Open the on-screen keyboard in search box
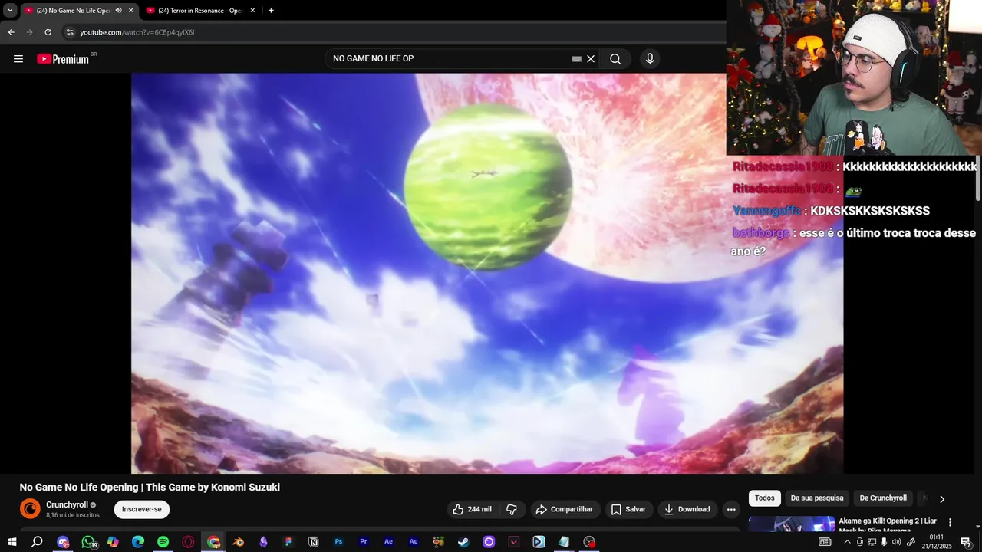Viewport: 982px width, 552px height. (576, 59)
